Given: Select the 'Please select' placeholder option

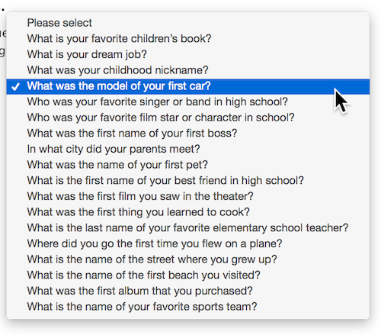Looking at the screenshot, I should (x=188, y=23).
